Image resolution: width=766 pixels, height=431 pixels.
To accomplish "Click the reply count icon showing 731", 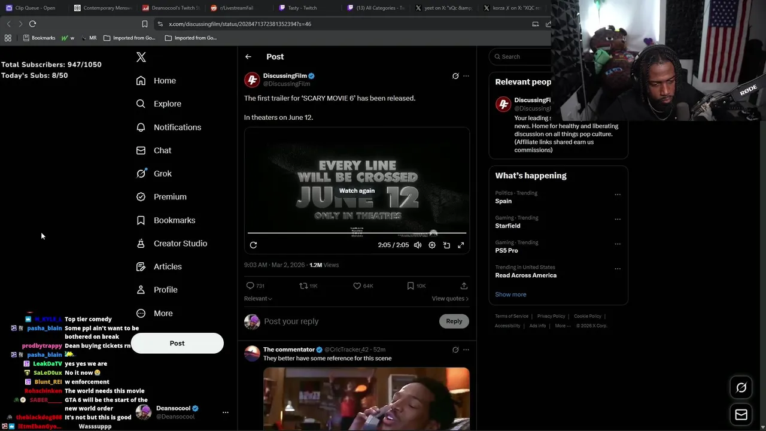I will click(256, 286).
